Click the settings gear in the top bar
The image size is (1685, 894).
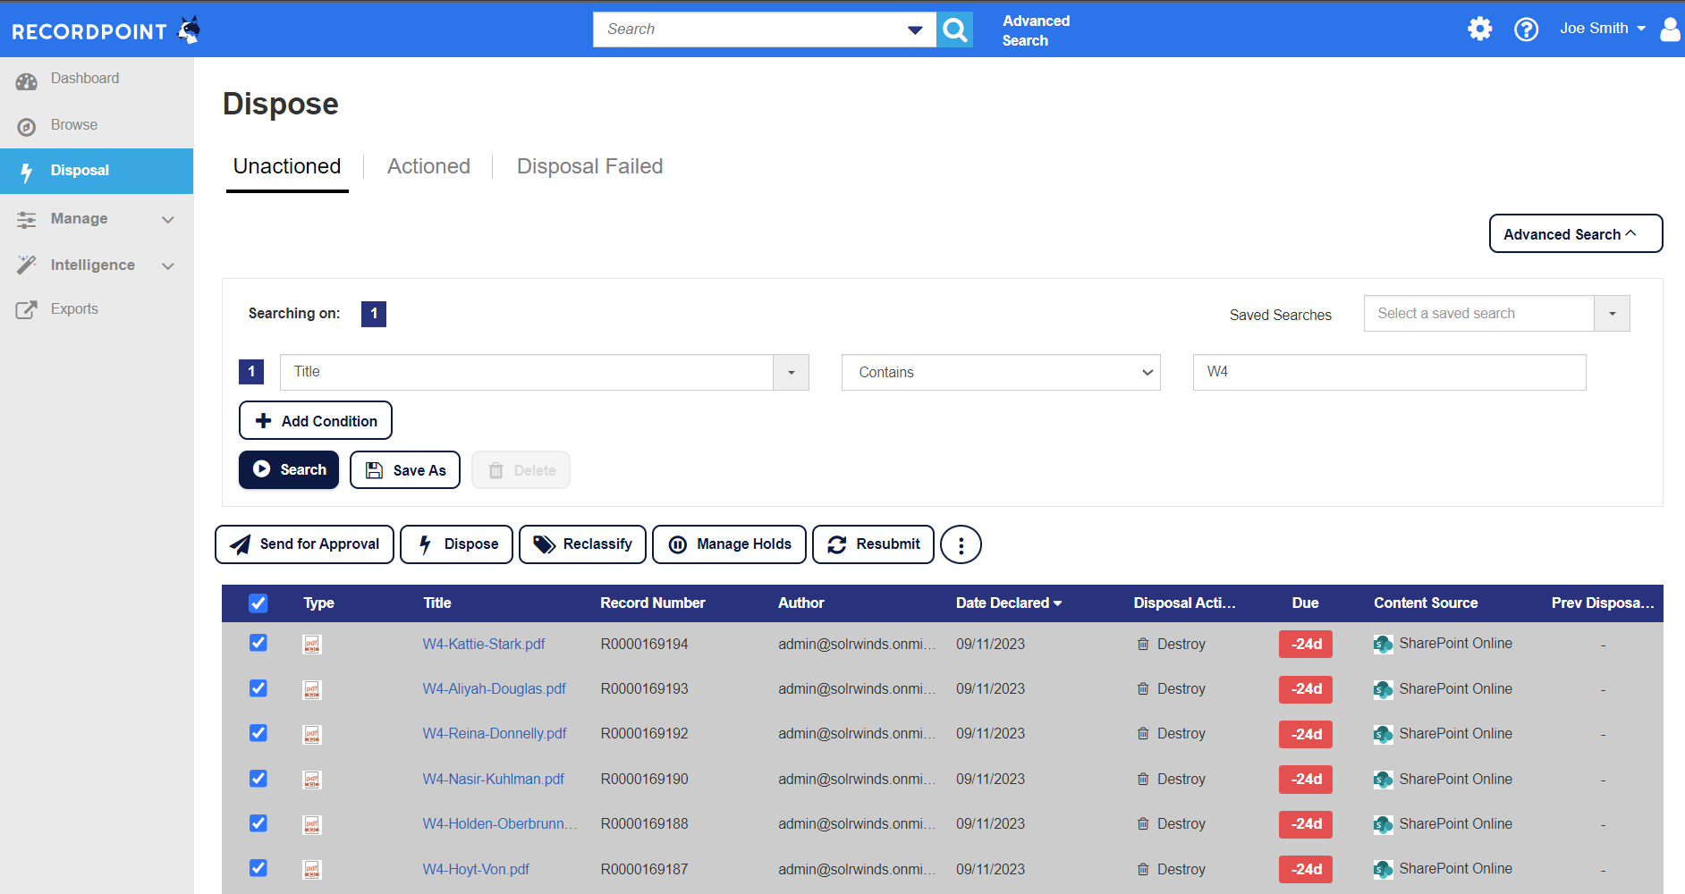coord(1479,29)
